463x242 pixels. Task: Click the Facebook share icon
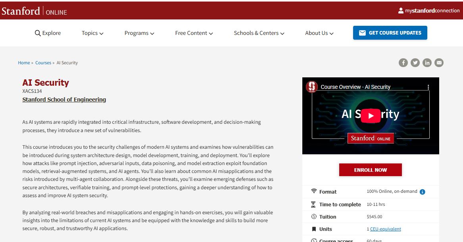pyautogui.click(x=403, y=63)
